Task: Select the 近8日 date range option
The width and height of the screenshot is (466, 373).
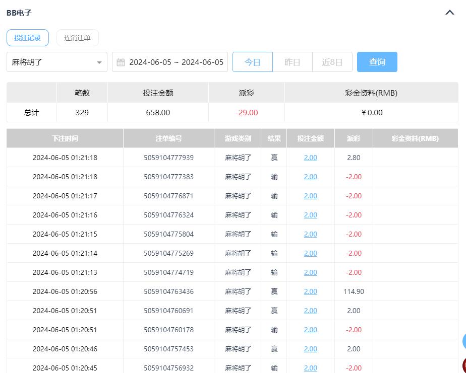Action: click(332, 62)
